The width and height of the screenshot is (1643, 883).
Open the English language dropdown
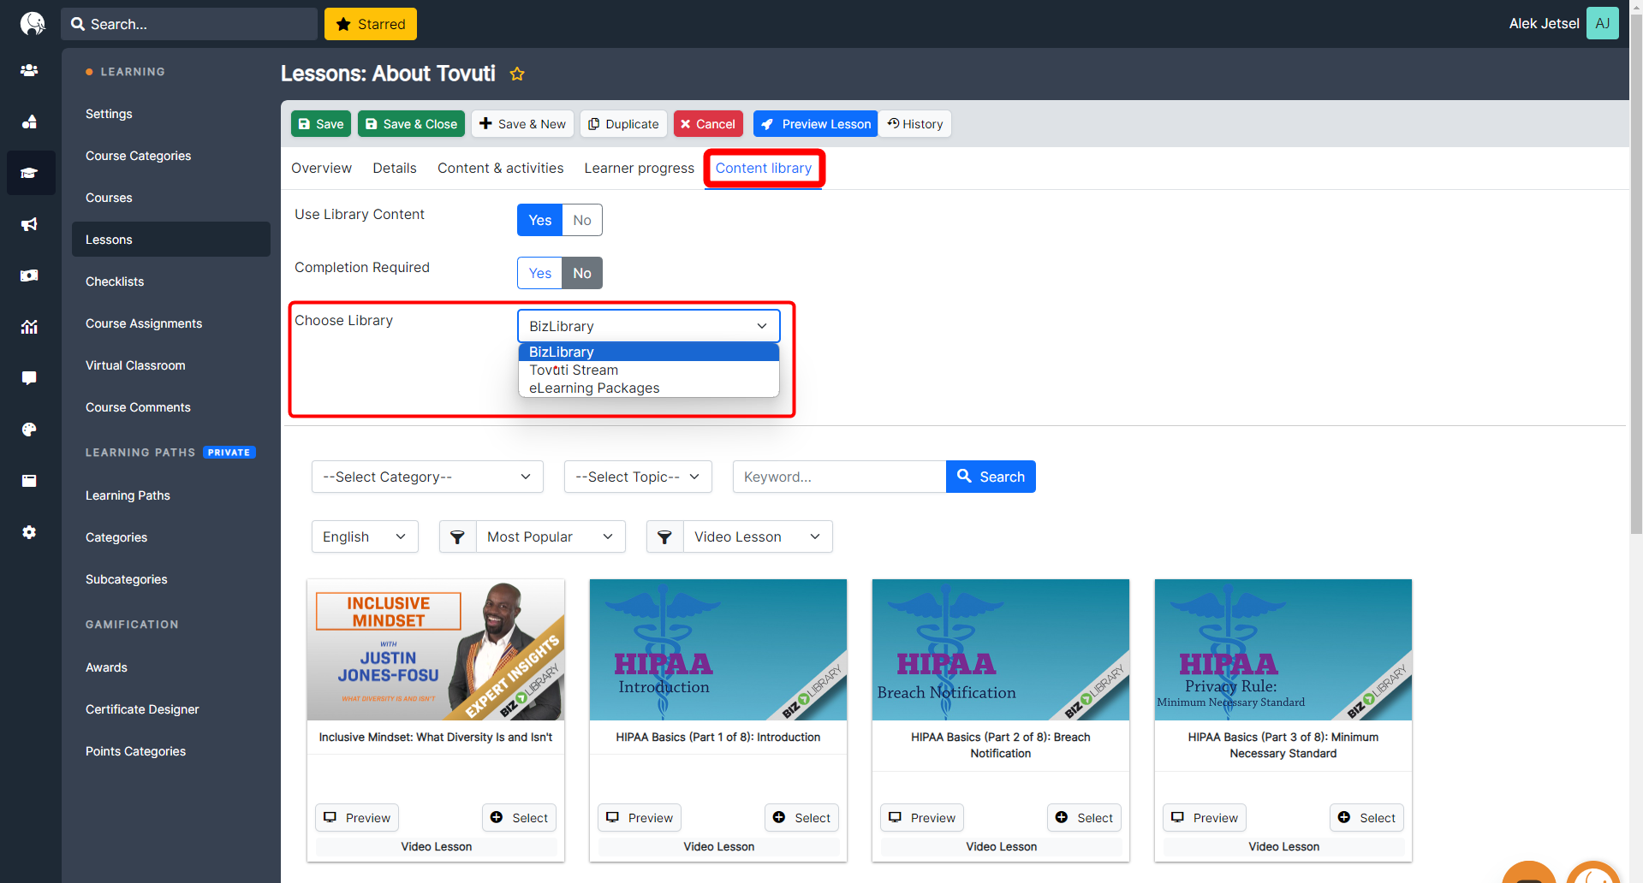tap(365, 536)
